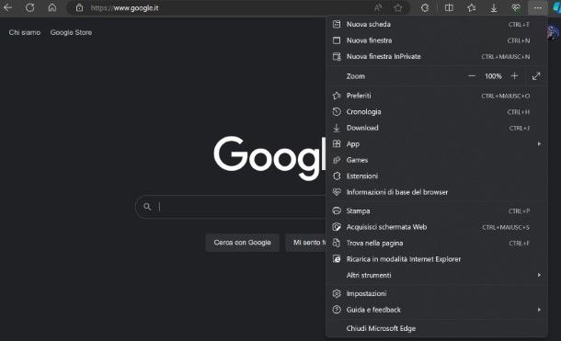Open Cronologia from the menu
Image resolution: width=561 pixels, height=341 pixels.
pos(437,112)
